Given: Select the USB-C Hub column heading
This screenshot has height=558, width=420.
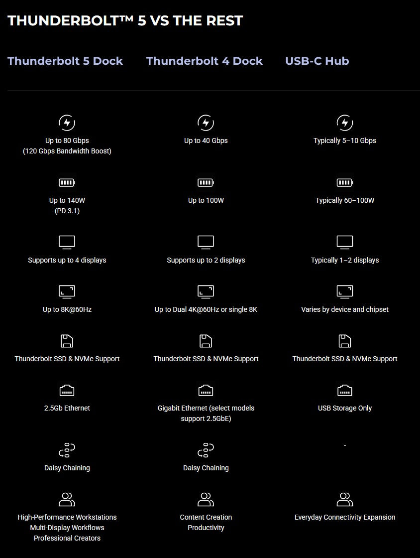Looking at the screenshot, I should point(317,61).
